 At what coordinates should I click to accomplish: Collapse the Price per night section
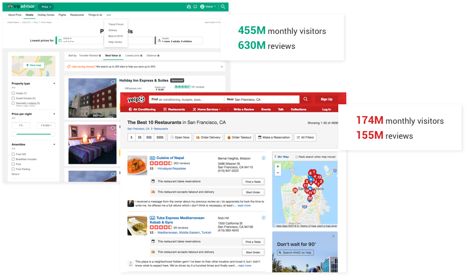(54, 114)
